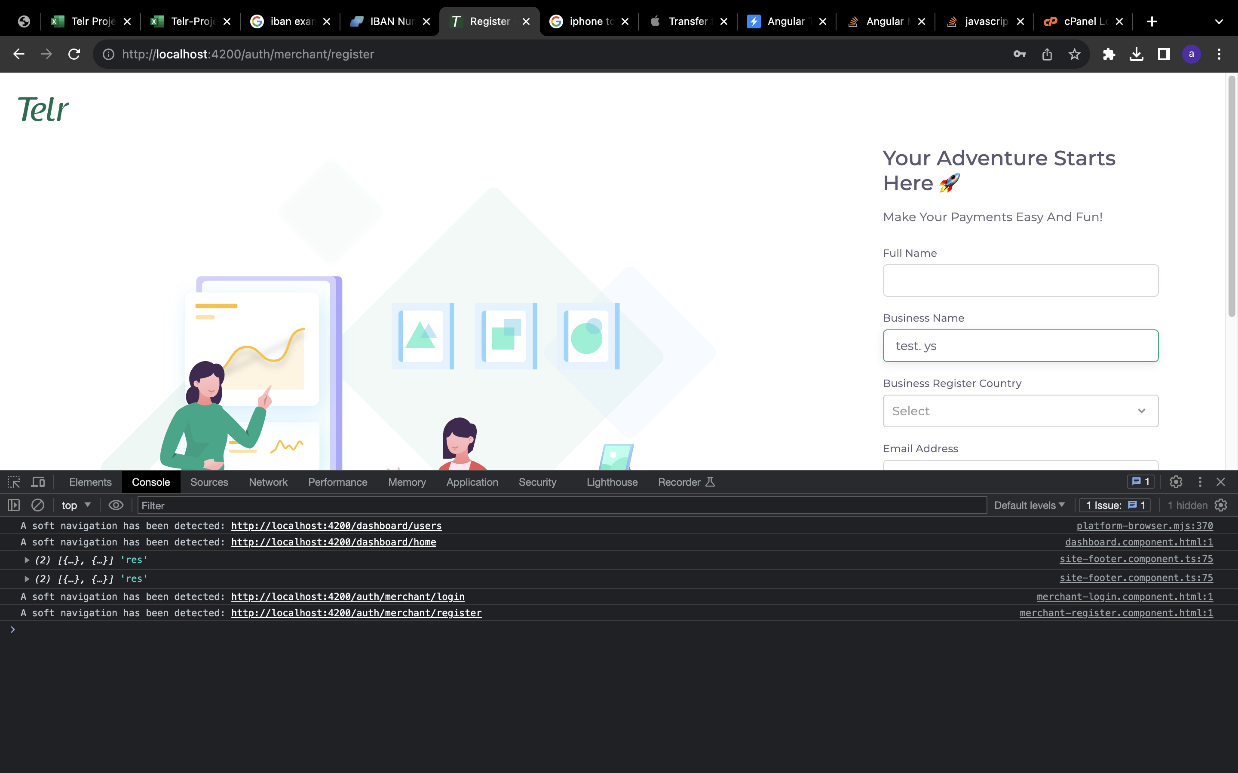Clear the console with the clear icon
Screen dimensions: 1238x773
click(38, 505)
